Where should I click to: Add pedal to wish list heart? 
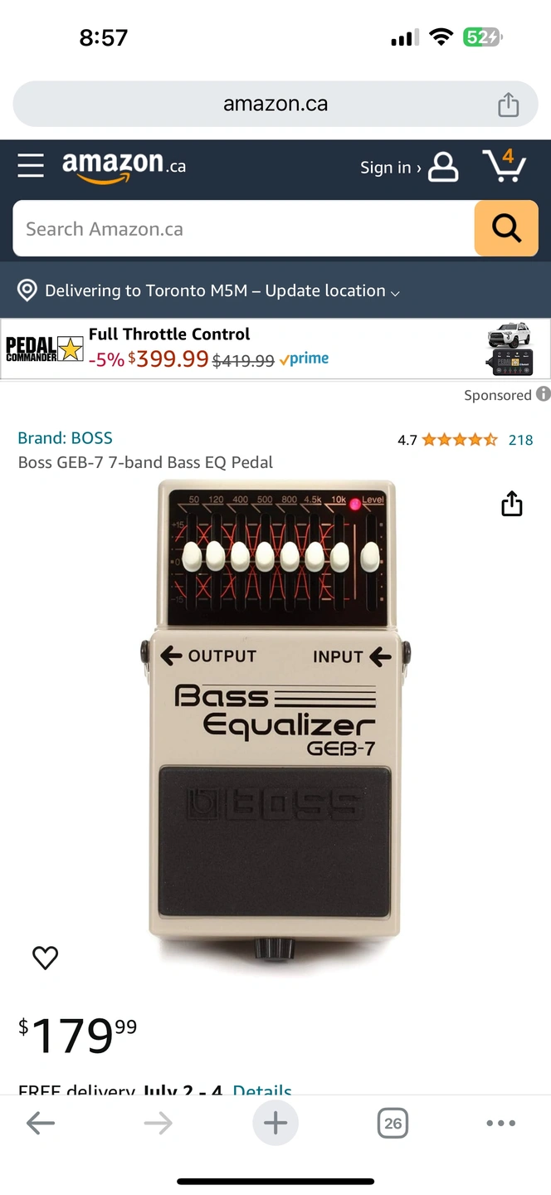[x=45, y=958]
